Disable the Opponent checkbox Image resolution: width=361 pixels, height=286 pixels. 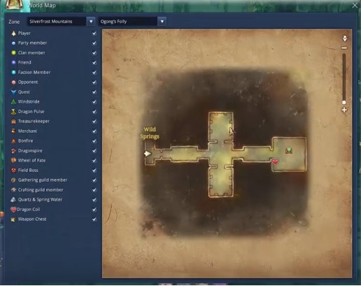coord(94,83)
